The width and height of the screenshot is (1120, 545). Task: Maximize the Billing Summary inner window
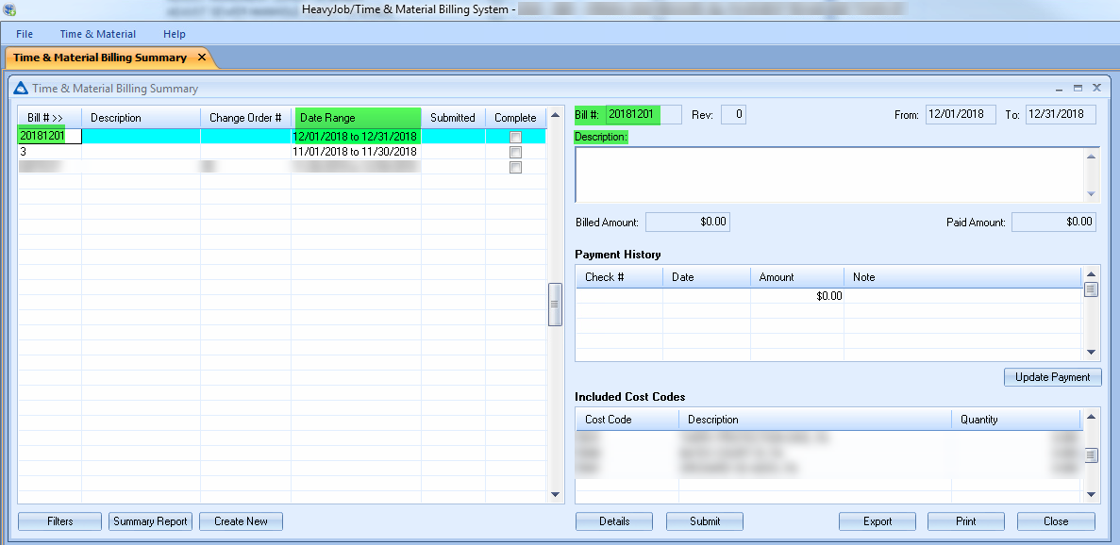[1078, 89]
